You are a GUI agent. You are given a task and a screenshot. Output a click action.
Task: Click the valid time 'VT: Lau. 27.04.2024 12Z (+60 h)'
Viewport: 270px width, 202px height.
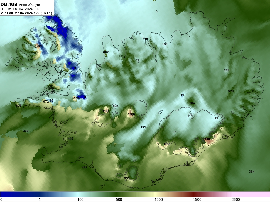26,13
